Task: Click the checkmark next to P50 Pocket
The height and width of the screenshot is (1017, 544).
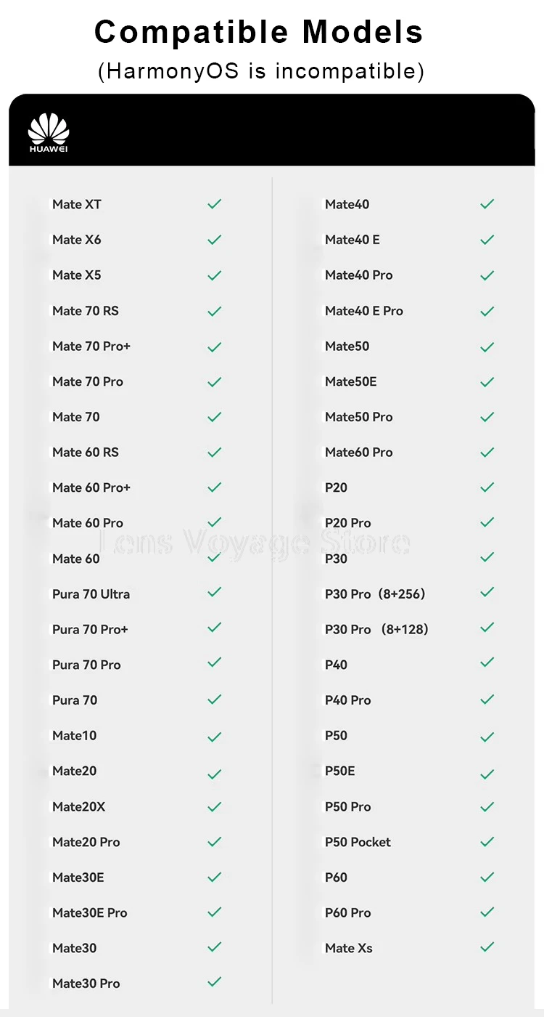Action: pyautogui.click(x=487, y=842)
